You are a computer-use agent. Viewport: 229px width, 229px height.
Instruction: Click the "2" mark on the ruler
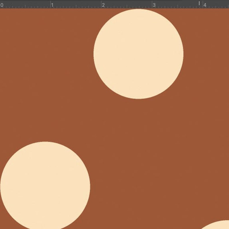104,5
